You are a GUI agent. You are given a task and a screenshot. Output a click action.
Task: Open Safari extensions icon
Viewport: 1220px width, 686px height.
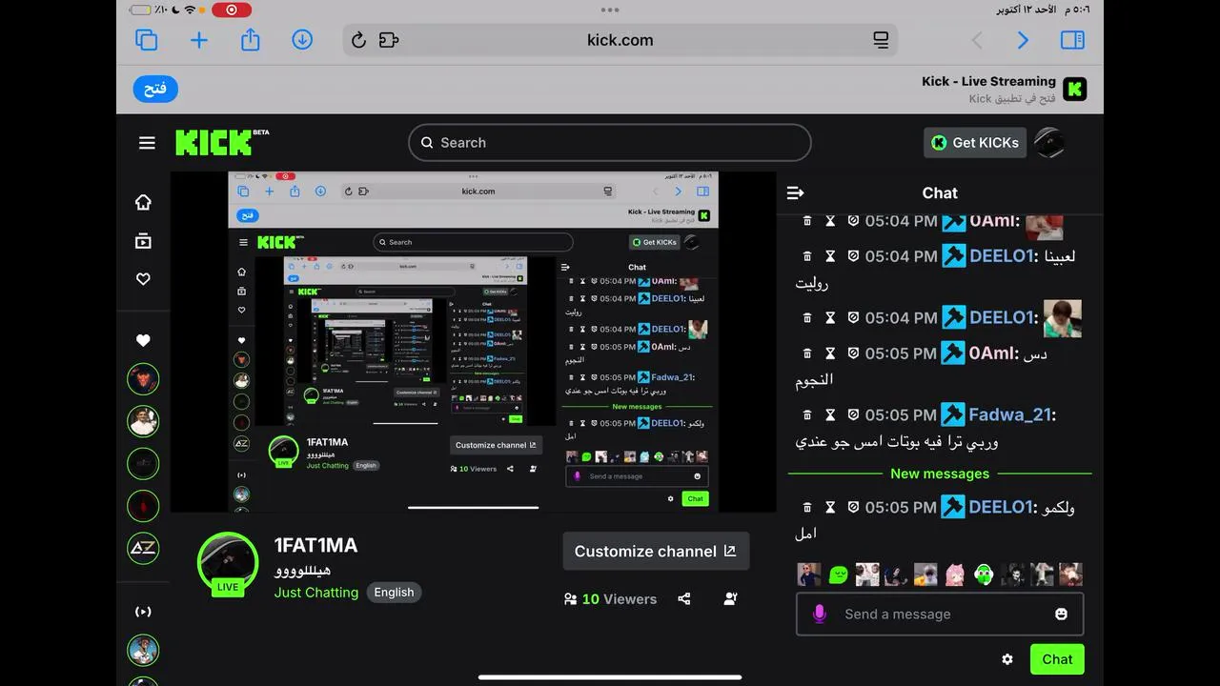click(x=388, y=40)
